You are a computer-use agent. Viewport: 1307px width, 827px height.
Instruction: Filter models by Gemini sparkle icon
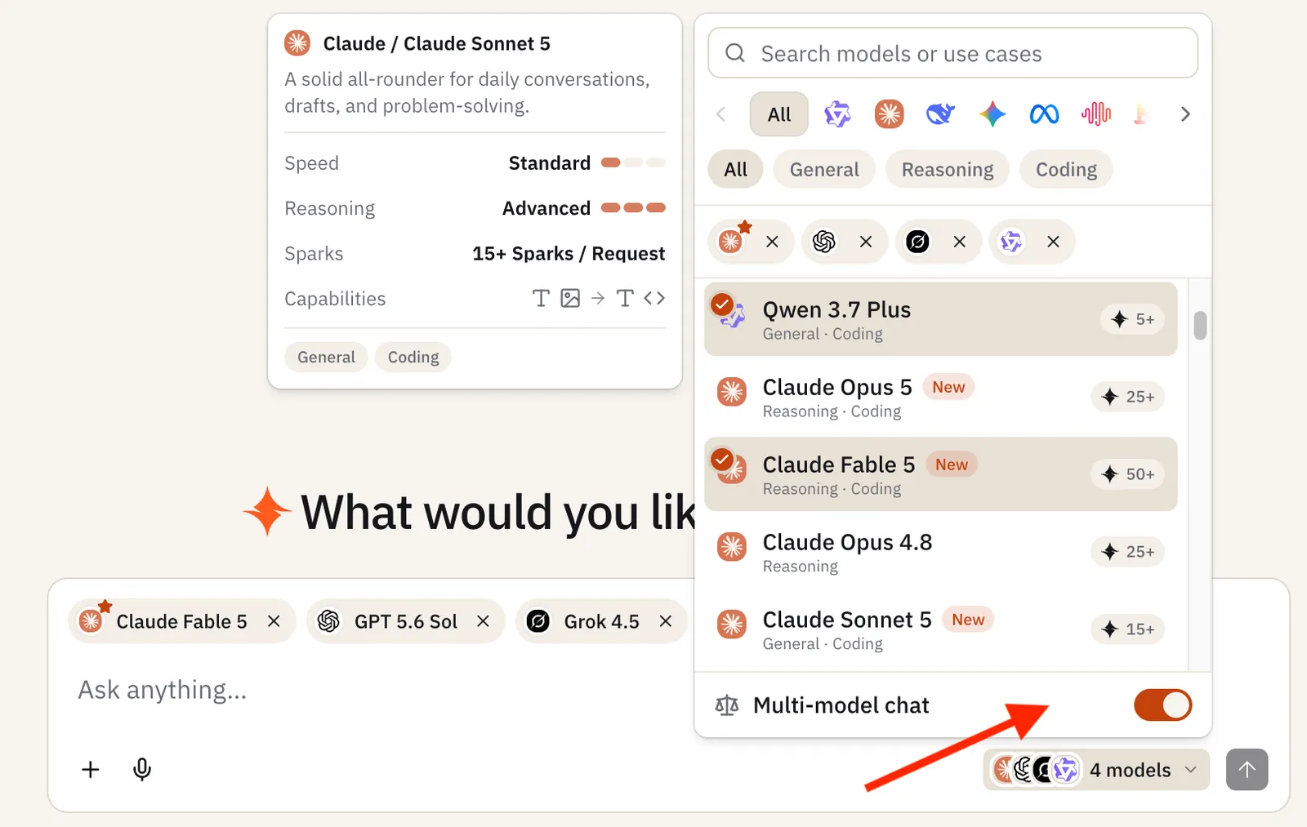993,114
